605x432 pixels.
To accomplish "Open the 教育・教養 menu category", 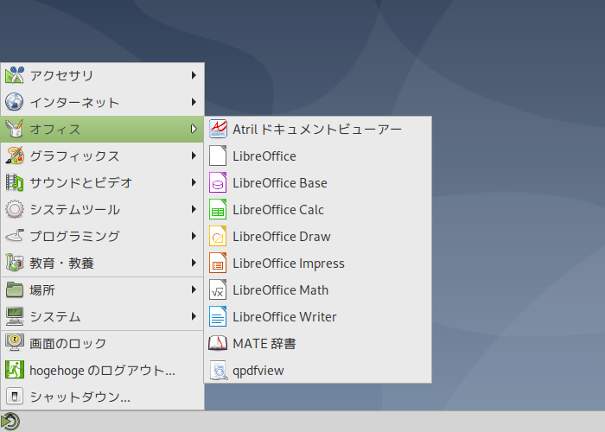I will (x=102, y=263).
